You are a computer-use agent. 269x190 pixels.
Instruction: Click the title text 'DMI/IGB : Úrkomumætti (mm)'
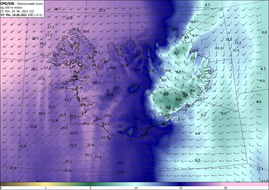coord(22,3)
